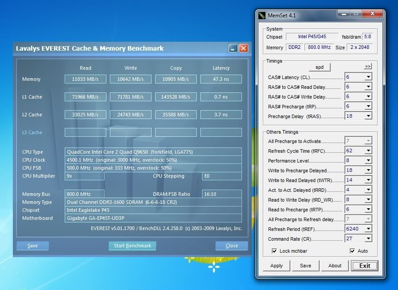Click the L2 Cache Write value 24743 MB/s
398x290 pixels.
tap(130, 115)
